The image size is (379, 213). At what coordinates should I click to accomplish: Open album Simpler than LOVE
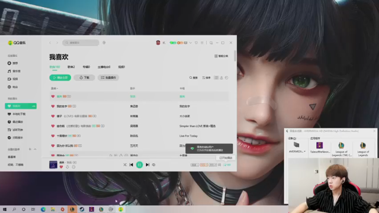click(x=197, y=126)
